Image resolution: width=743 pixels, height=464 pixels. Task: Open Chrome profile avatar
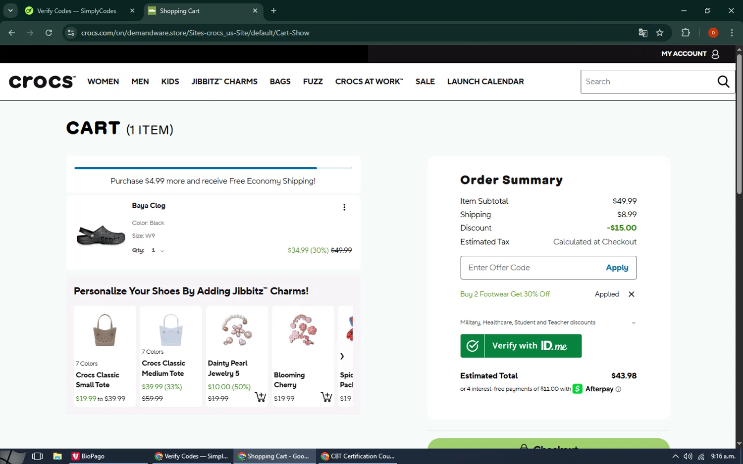point(713,33)
